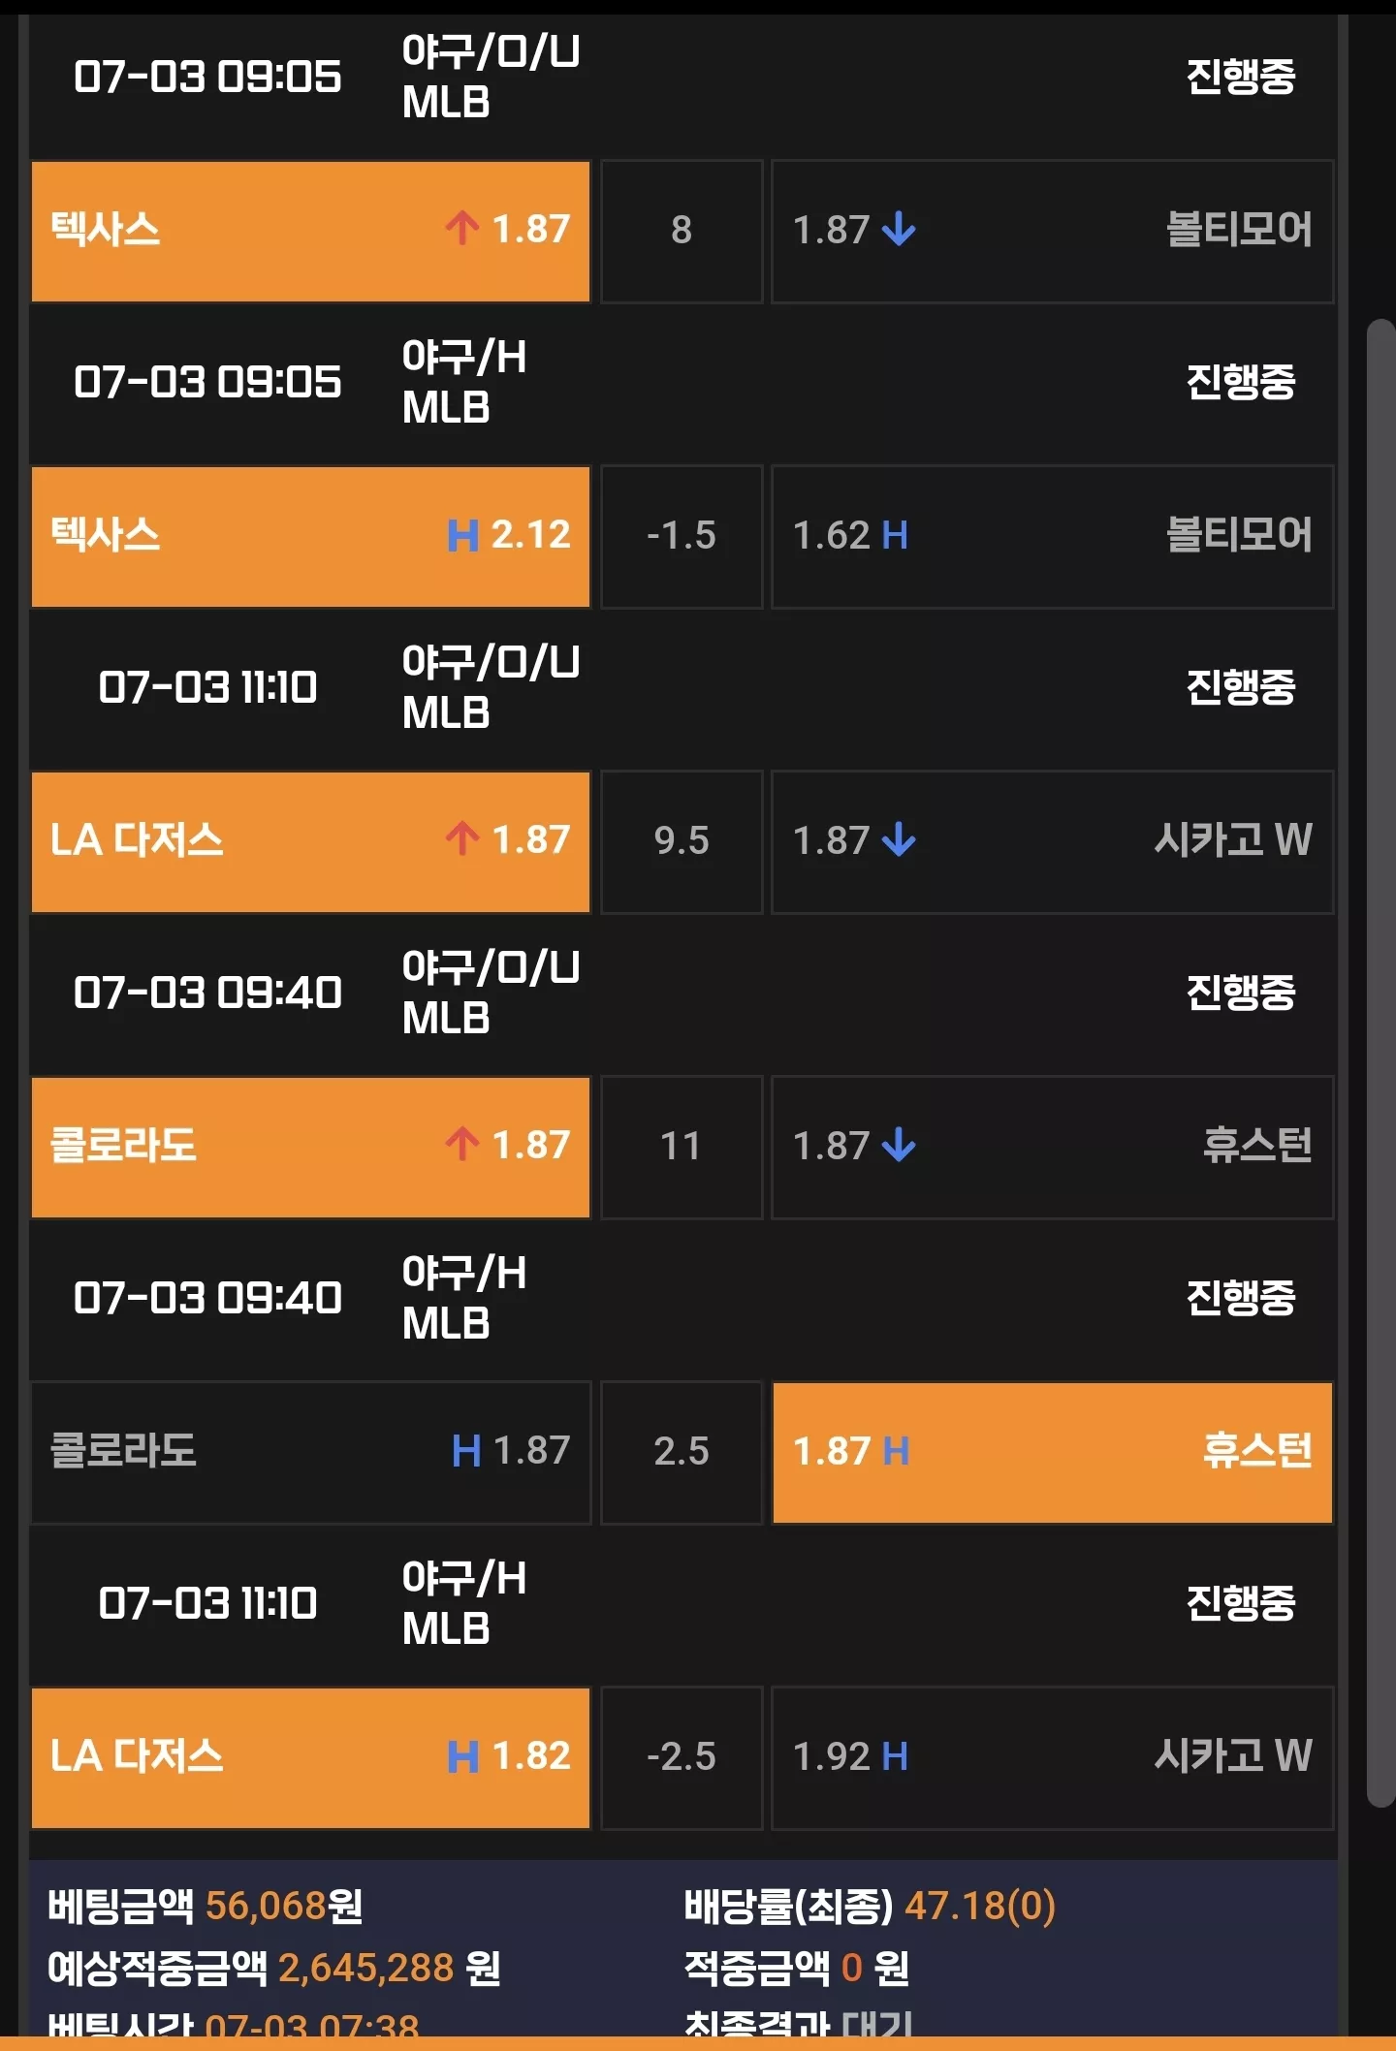This screenshot has height=2051, width=1396.
Task: Click the 11 total line for 콜로라도 game
Action: (x=682, y=1147)
